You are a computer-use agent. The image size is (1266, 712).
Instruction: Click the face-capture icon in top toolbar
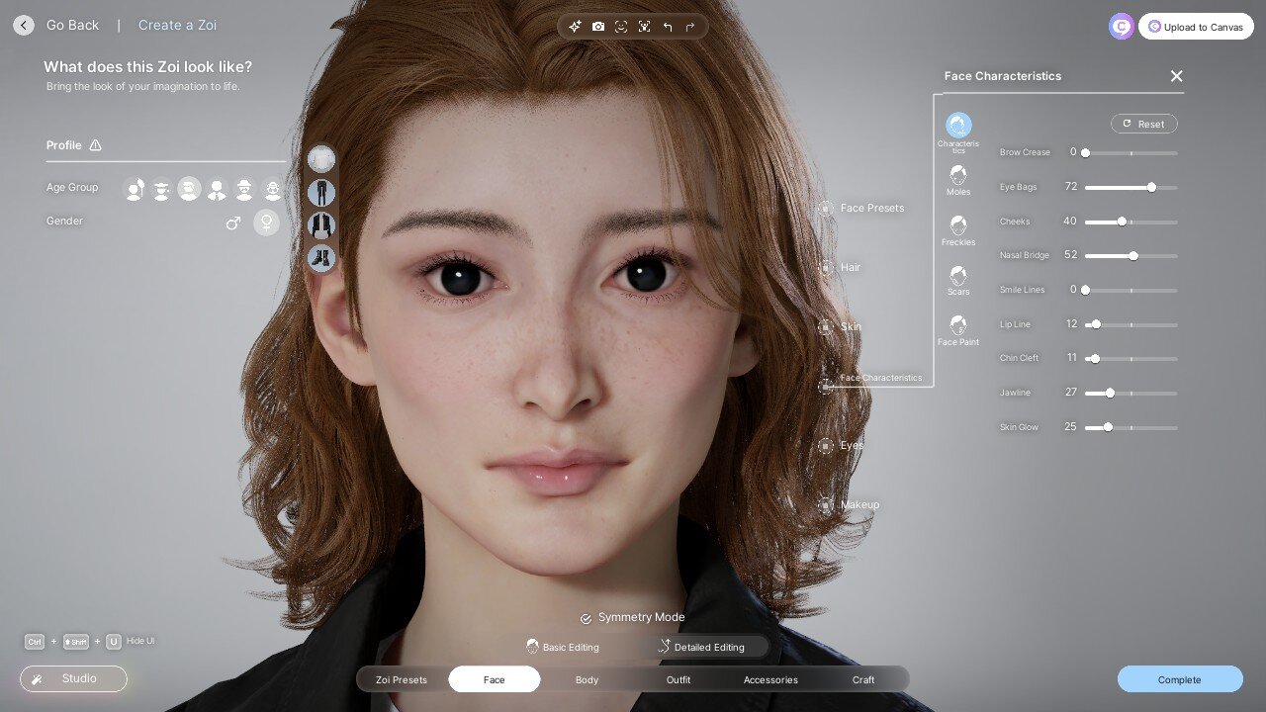(x=621, y=27)
